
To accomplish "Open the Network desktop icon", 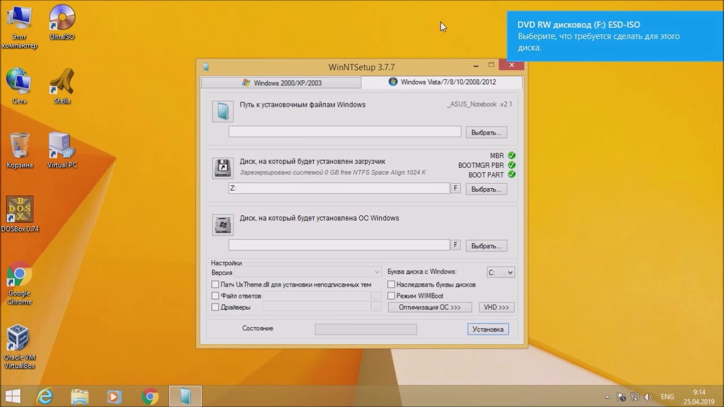I will click(x=19, y=86).
